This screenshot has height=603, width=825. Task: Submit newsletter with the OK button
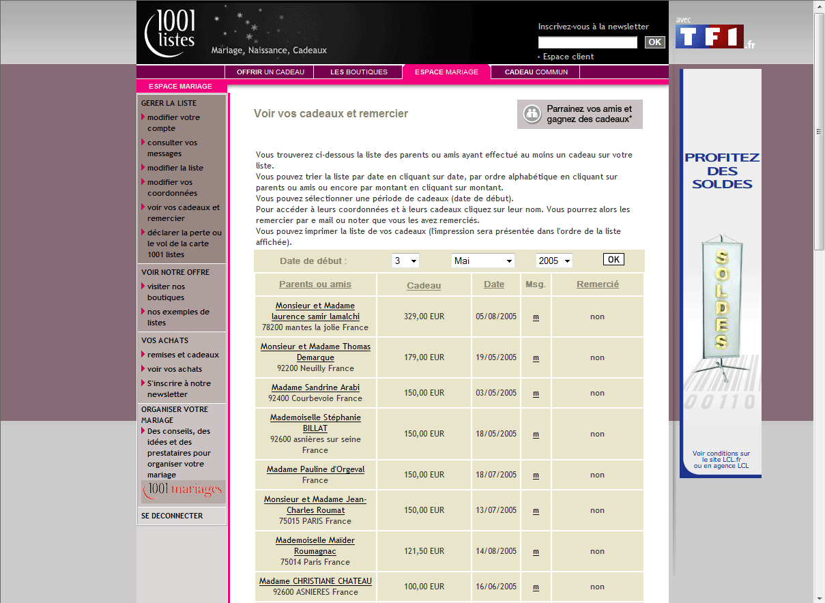tap(654, 42)
